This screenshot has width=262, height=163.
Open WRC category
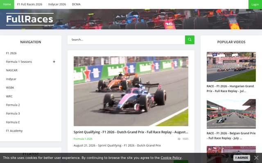click(x=9, y=96)
